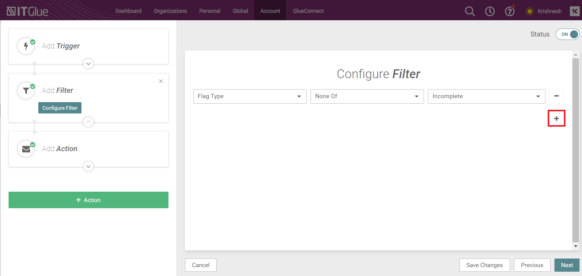The width and height of the screenshot is (582, 276).
Task: Click the Kaseya K icon in the header
Action: [575, 11]
